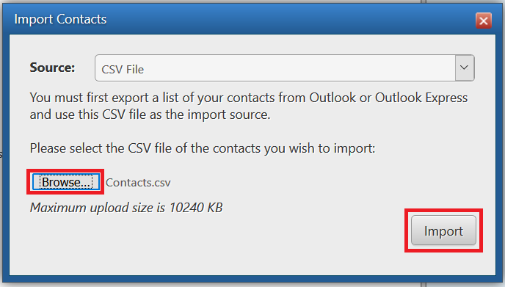This screenshot has width=505, height=287.
Task: Click the Browse... button
Action: 66,182
